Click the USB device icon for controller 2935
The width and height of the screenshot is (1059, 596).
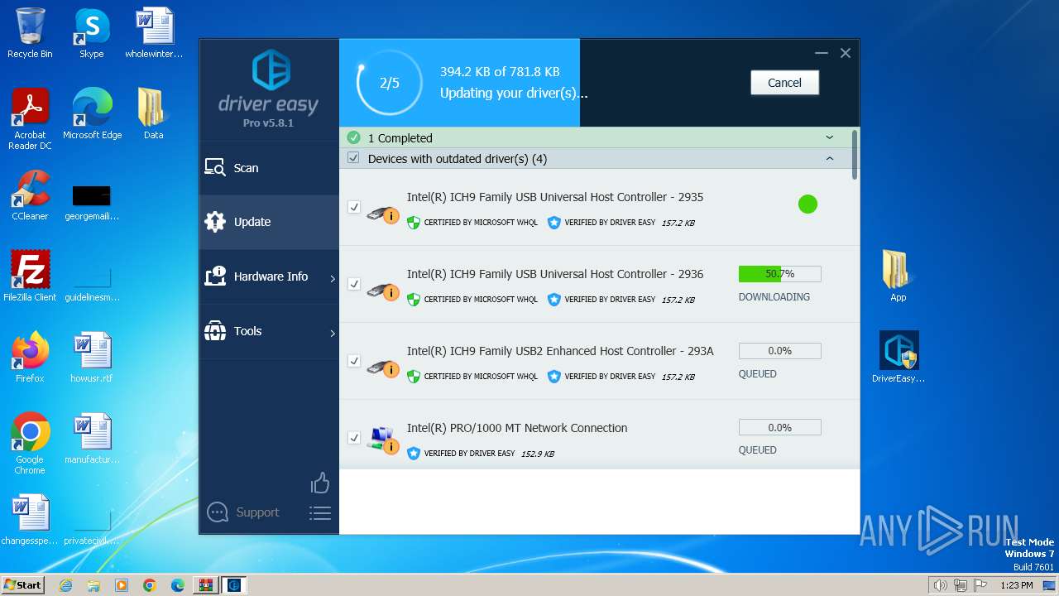pyautogui.click(x=382, y=214)
